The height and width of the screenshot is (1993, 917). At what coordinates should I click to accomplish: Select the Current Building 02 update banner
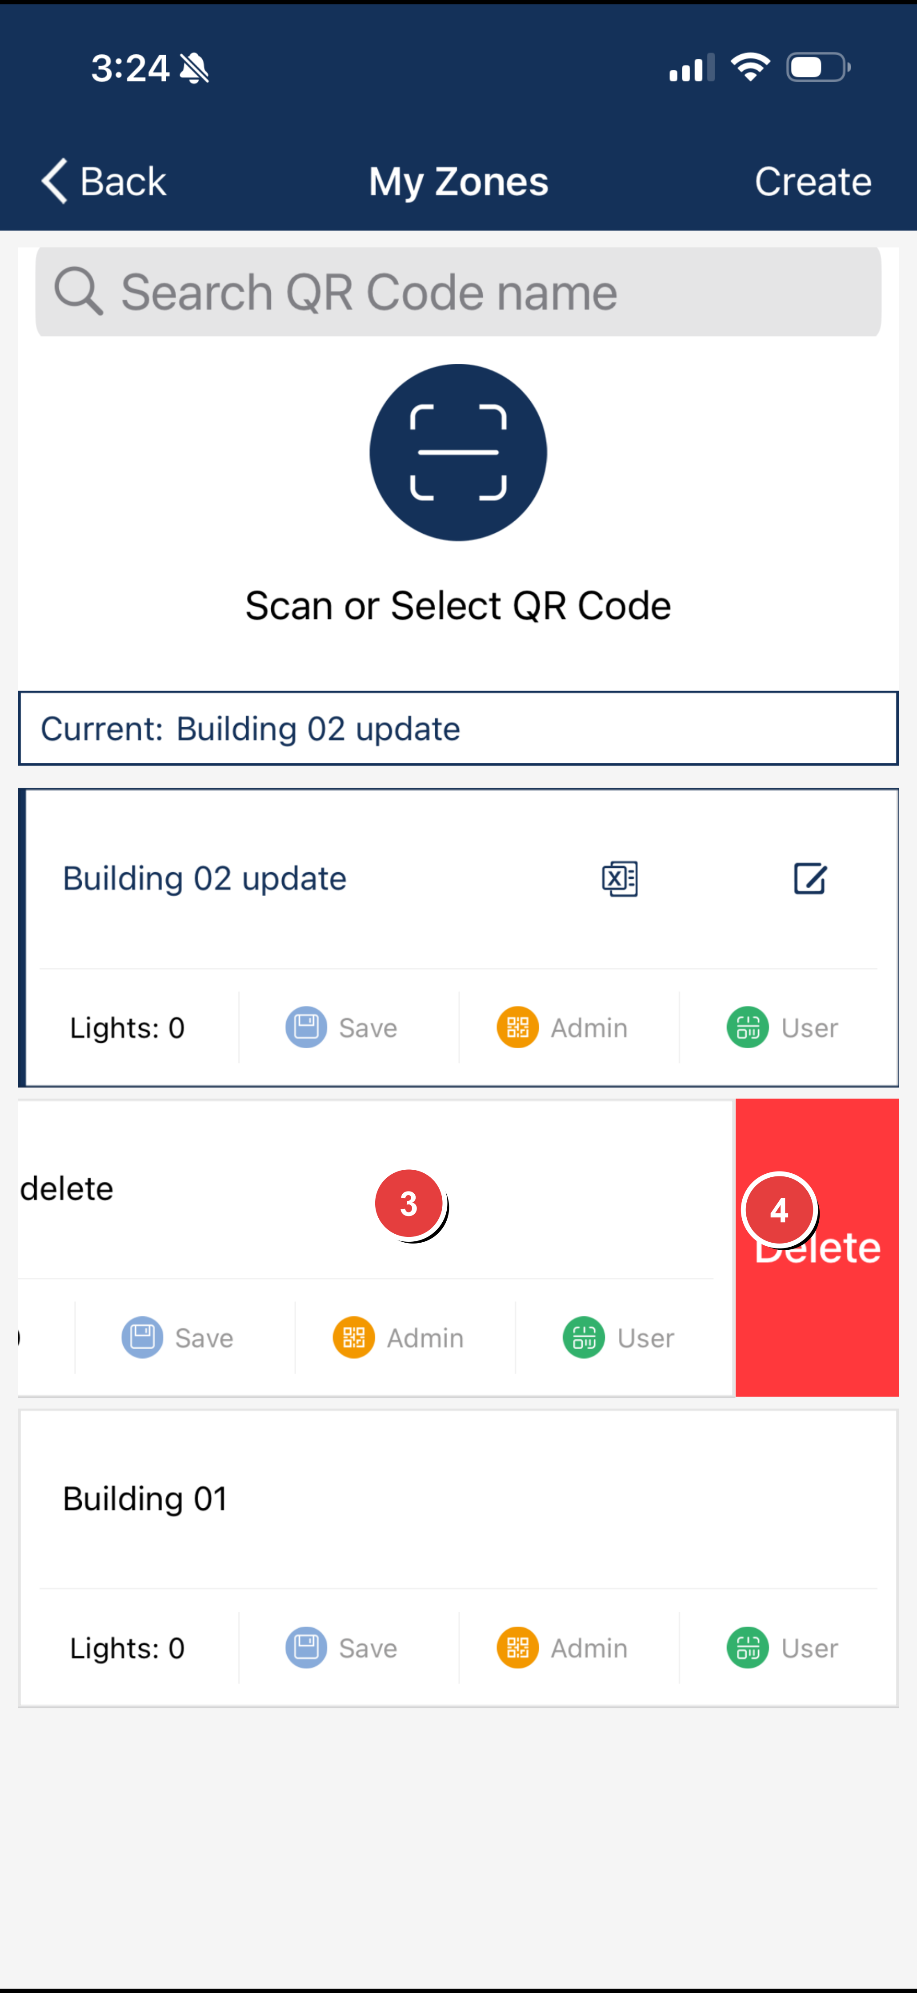tap(459, 727)
